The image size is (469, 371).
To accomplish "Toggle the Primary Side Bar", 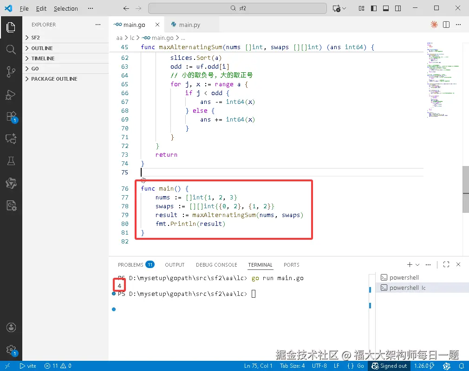I will click(x=374, y=8).
